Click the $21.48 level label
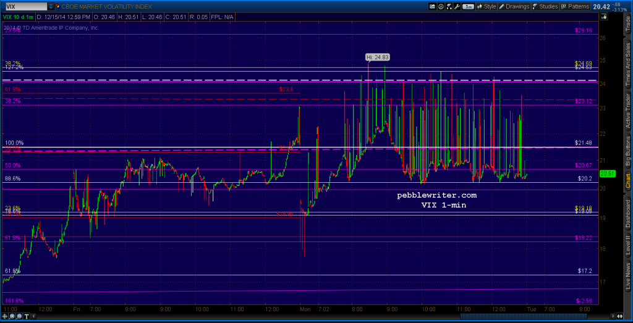The width and height of the screenshot is (633, 323). pyautogui.click(x=584, y=143)
